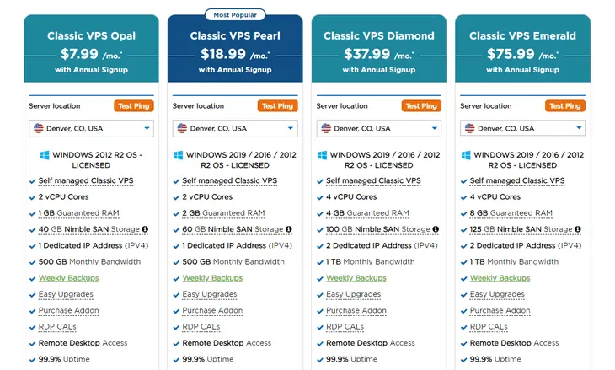Image resolution: width=615 pixels, height=370 pixels.
Task: Select the Classic VPS Pearl plan header
Action: pos(235,35)
